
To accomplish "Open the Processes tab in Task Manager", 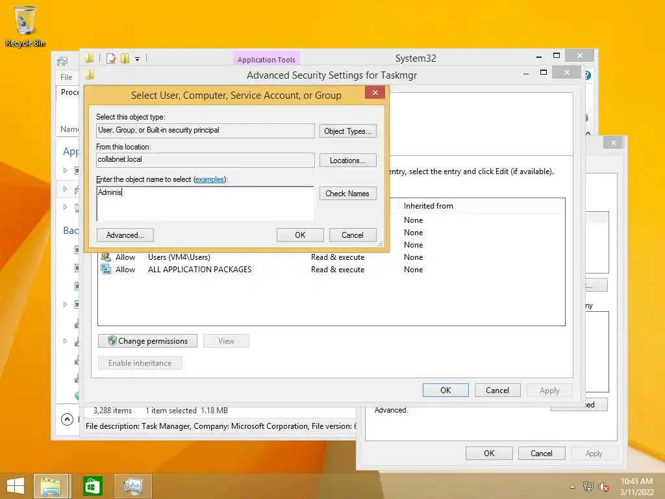I will click(x=69, y=92).
